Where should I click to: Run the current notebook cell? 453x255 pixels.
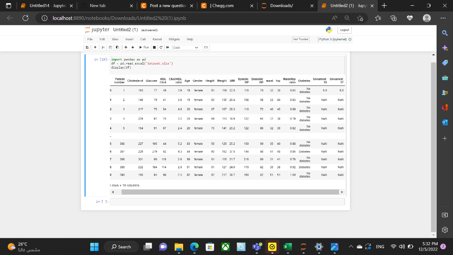[x=144, y=47]
